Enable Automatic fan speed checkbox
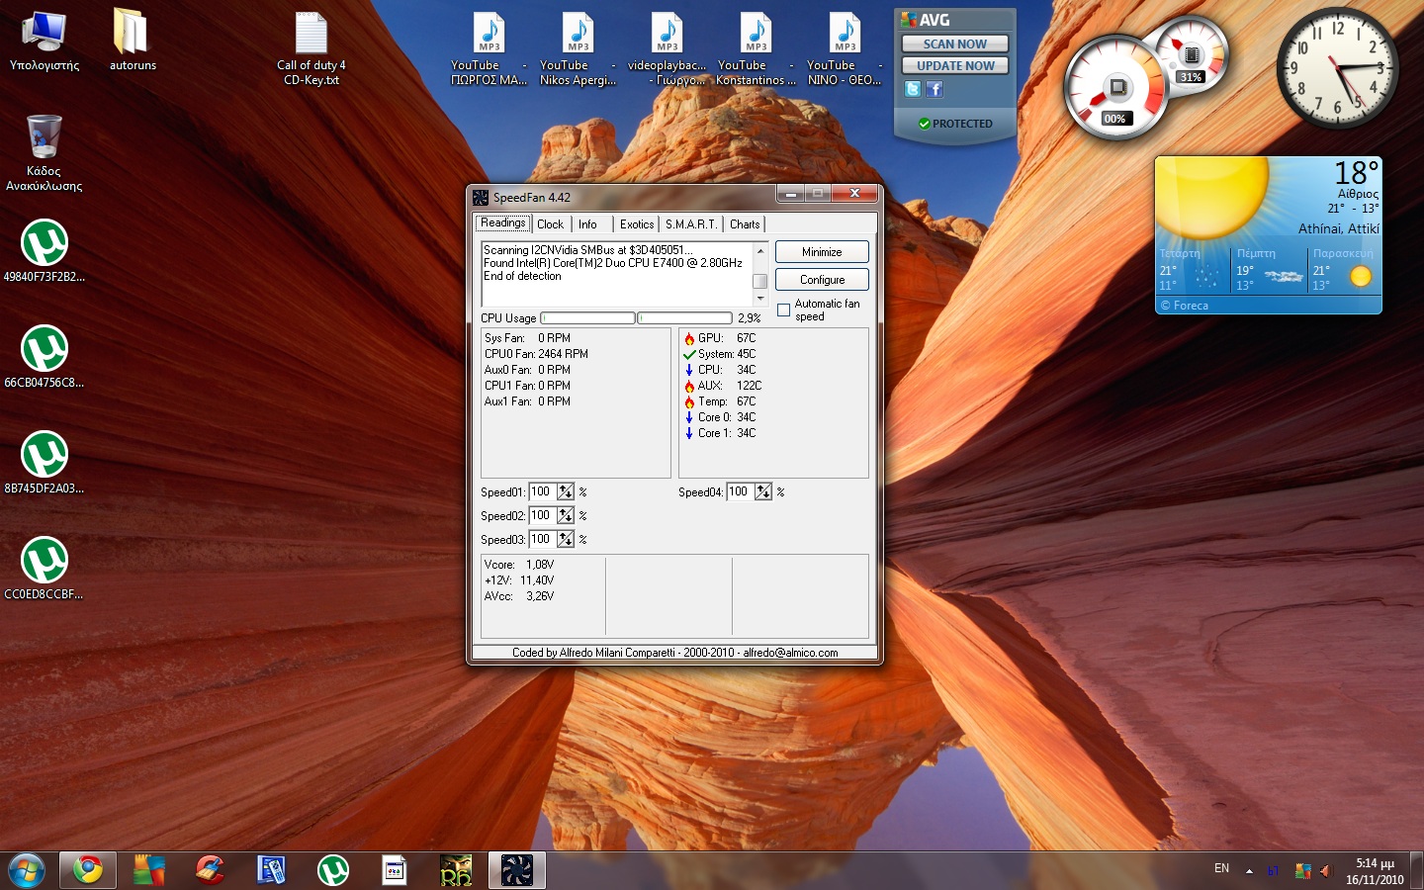 click(x=784, y=311)
